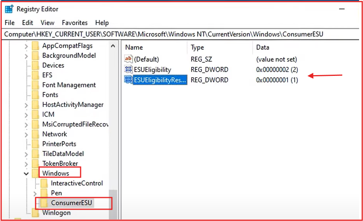363x221 pixels.
Task: Click the MsiCorruptedFileRecovery folder icon
Action: coord(36,124)
